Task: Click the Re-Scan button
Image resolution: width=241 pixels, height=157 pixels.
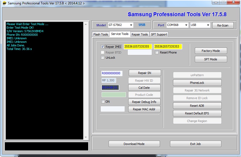Action: 223,25
